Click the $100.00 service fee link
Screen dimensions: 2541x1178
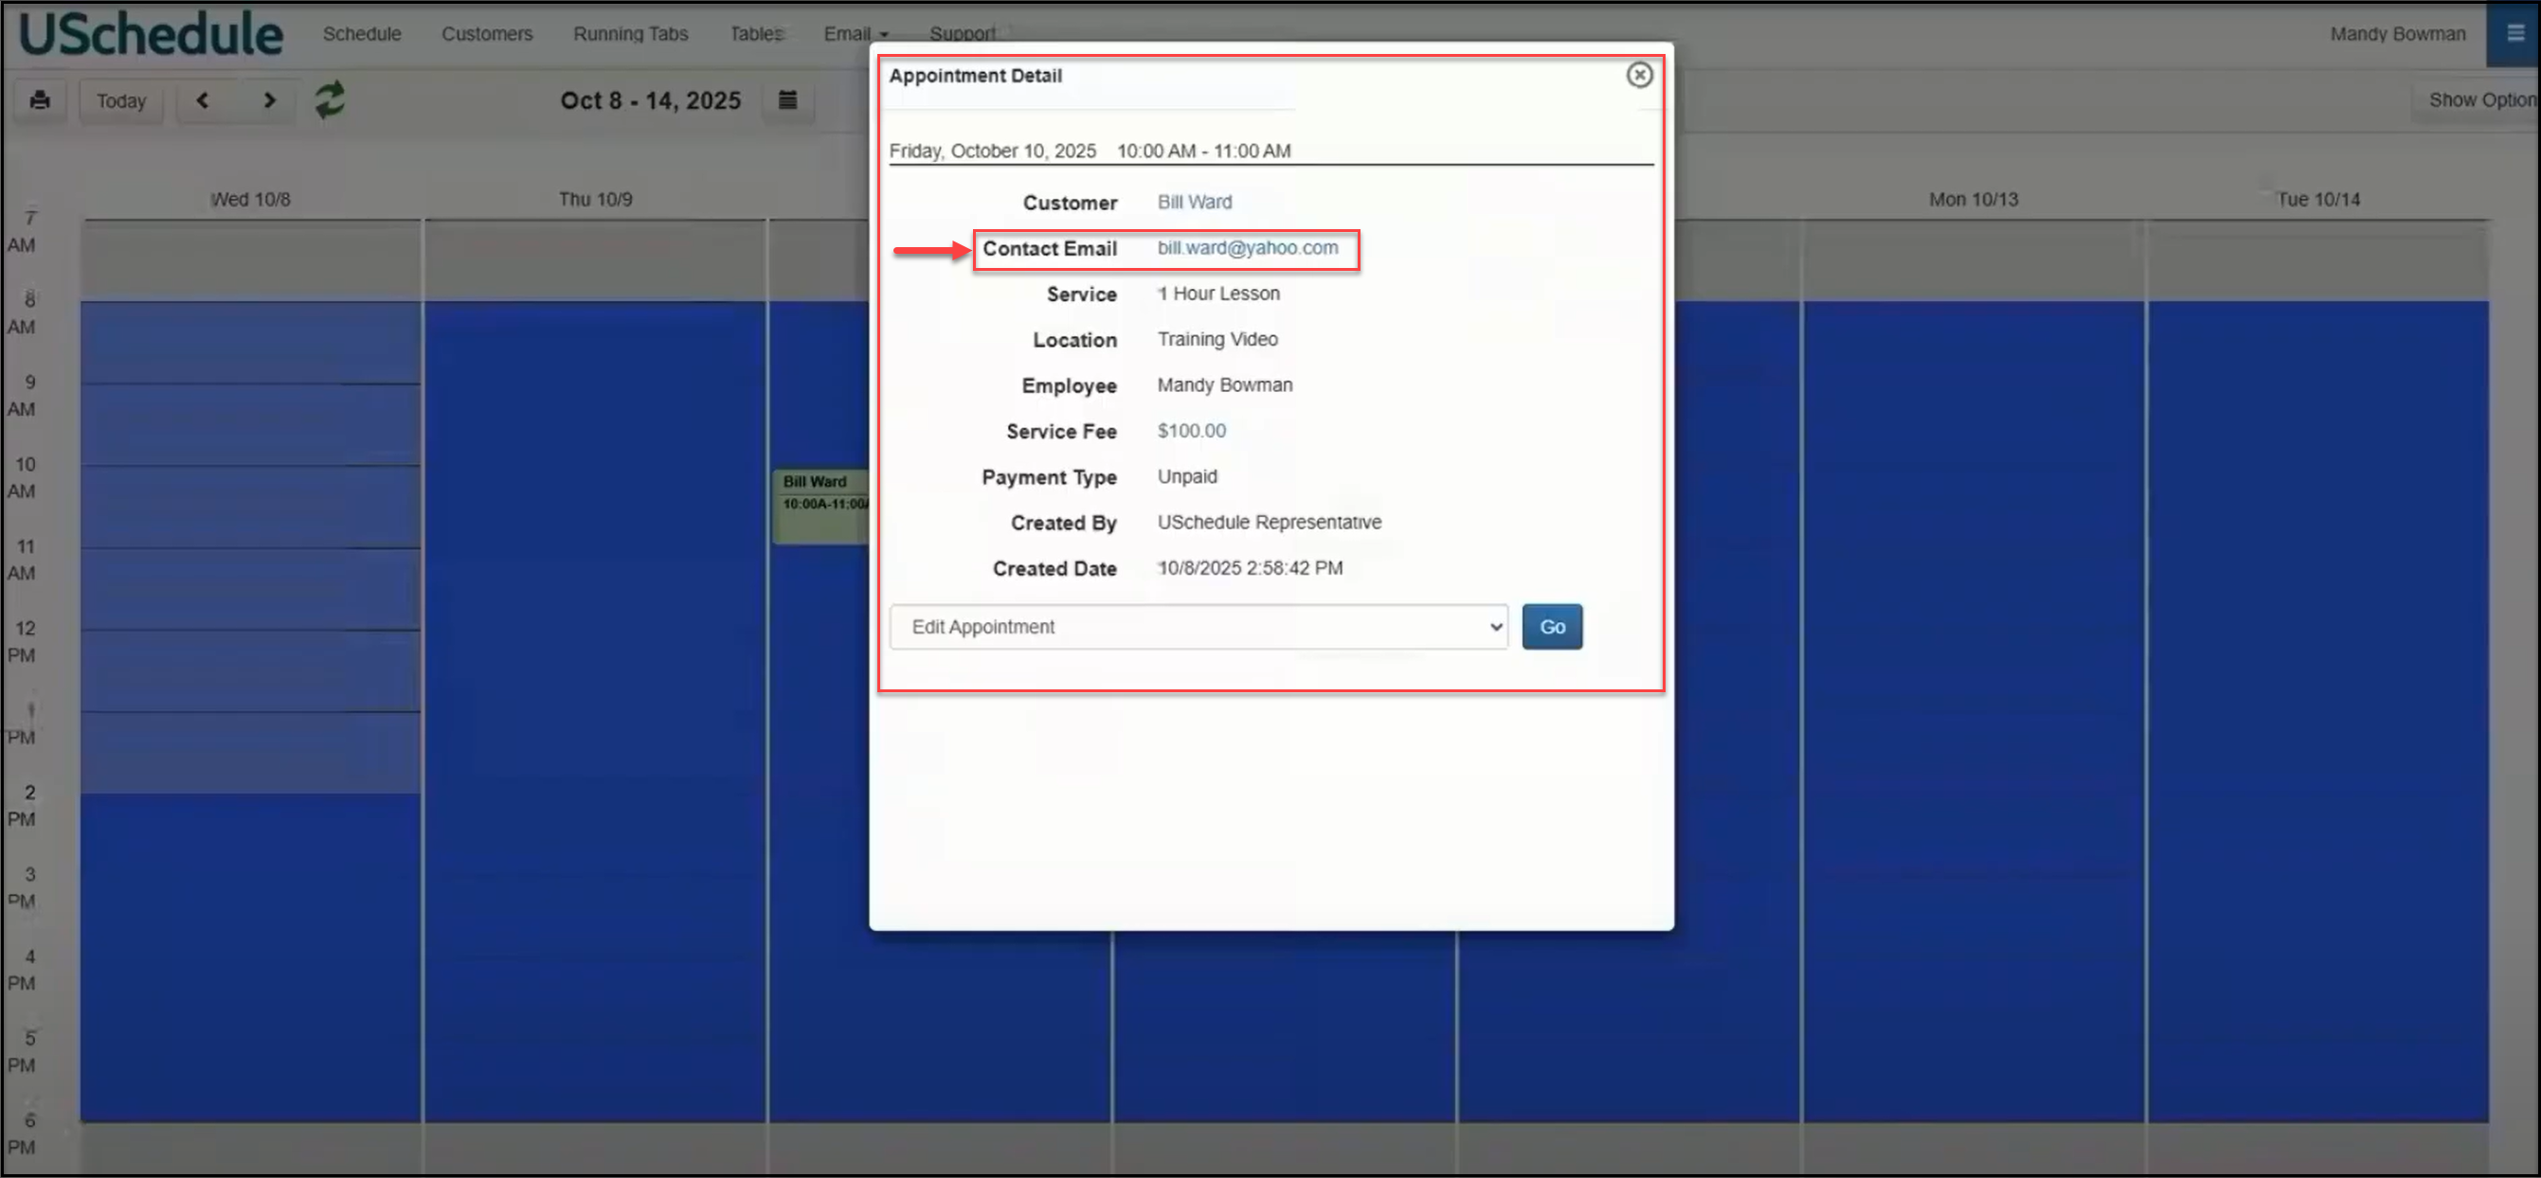(1191, 431)
